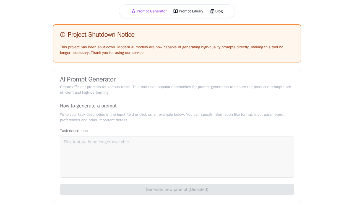Click the warning circle icon in shutdown notice
Image resolution: width=354 pixels, height=221 pixels.
63,35
